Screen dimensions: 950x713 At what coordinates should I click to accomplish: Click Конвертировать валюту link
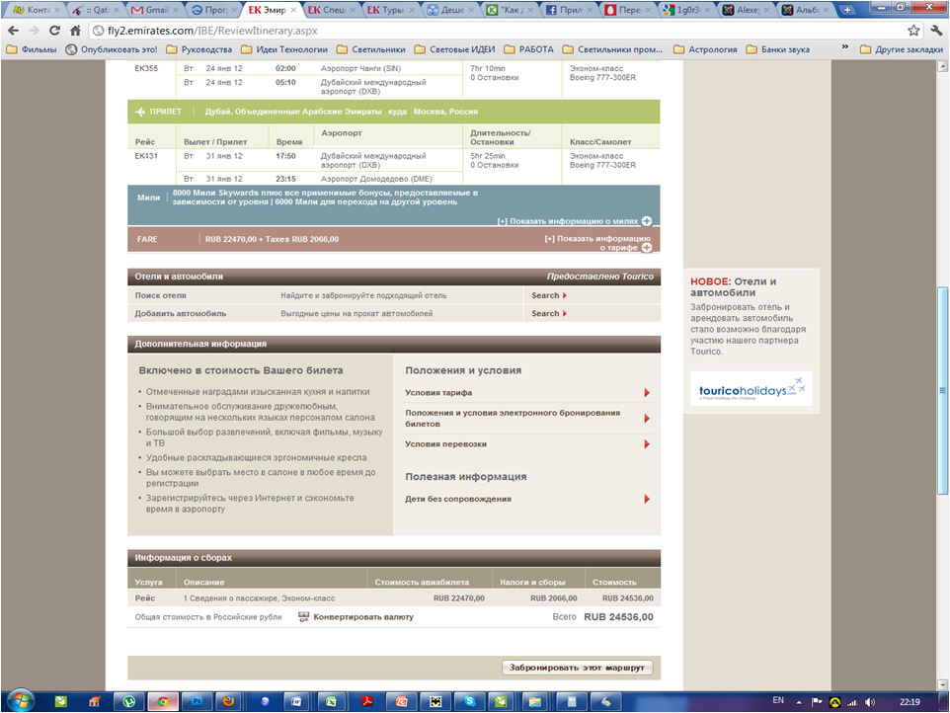(363, 617)
